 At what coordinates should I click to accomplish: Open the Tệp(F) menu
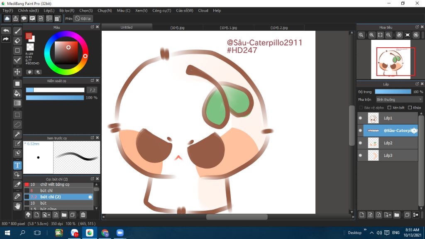tap(8, 10)
